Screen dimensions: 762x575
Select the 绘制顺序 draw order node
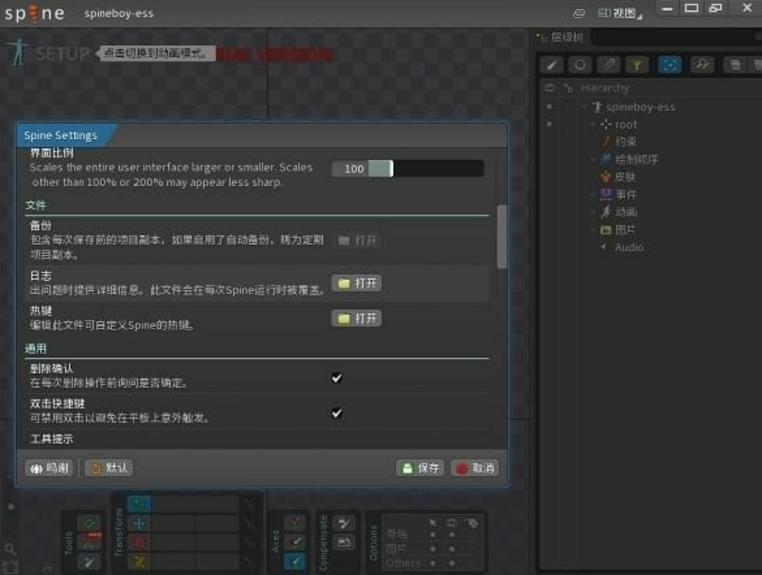pyautogui.click(x=629, y=159)
